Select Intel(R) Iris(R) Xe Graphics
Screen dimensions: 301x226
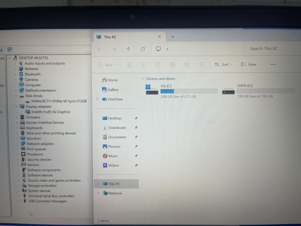tap(51, 112)
